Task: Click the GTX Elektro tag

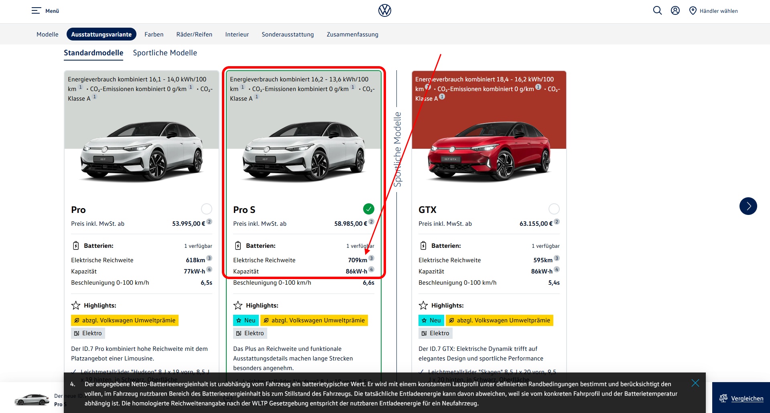Action: click(435, 333)
